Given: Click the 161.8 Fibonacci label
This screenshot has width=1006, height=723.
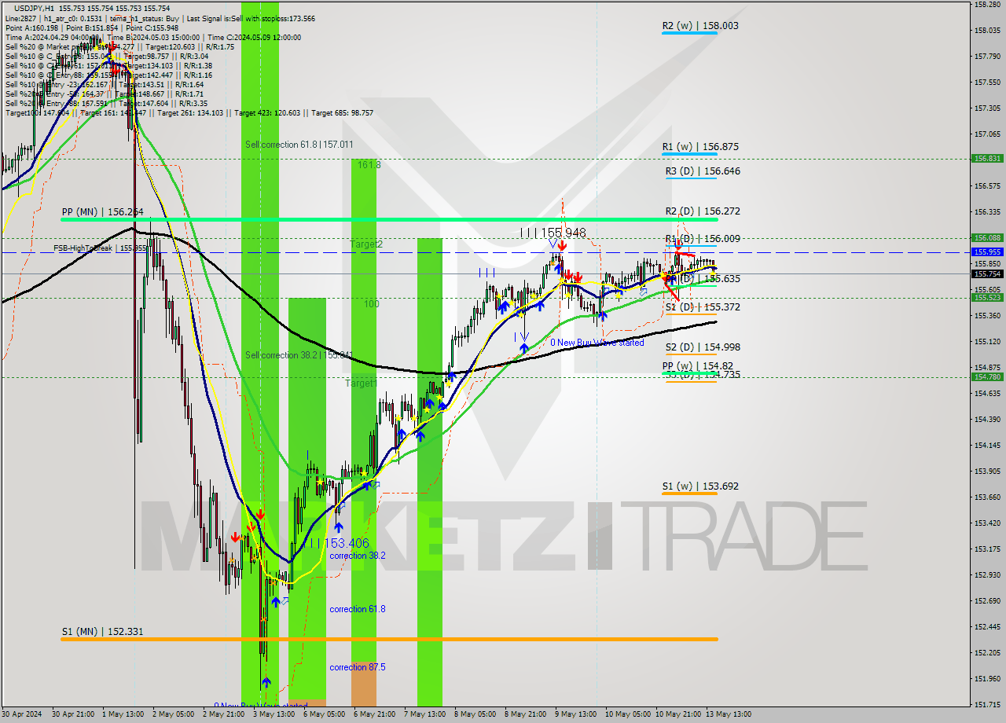Looking at the screenshot, I should 369,165.
